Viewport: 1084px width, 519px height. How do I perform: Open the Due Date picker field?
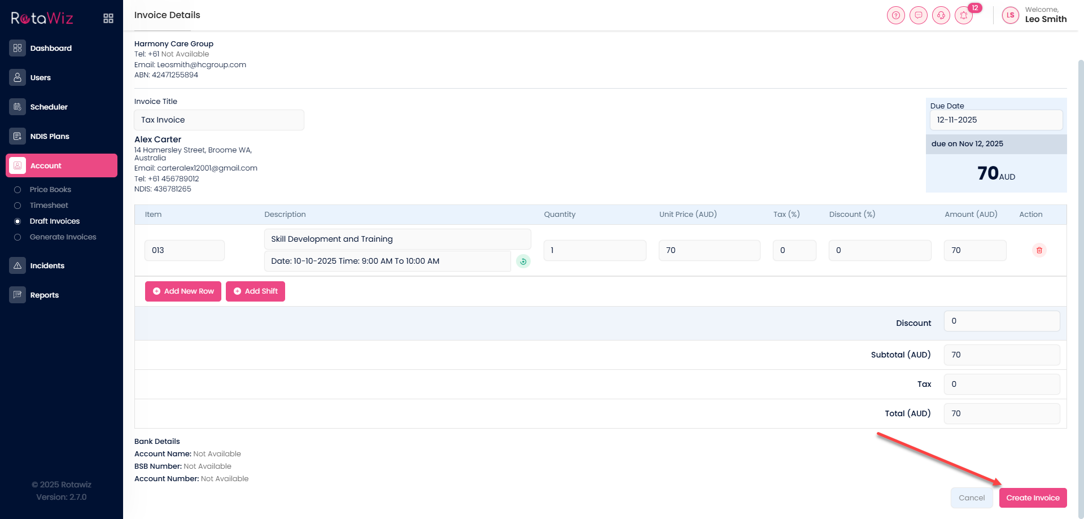(x=996, y=120)
